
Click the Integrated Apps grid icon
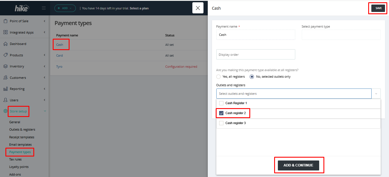pos(5,32)
